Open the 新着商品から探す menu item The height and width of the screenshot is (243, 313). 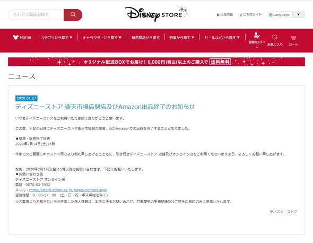point(145,38)
